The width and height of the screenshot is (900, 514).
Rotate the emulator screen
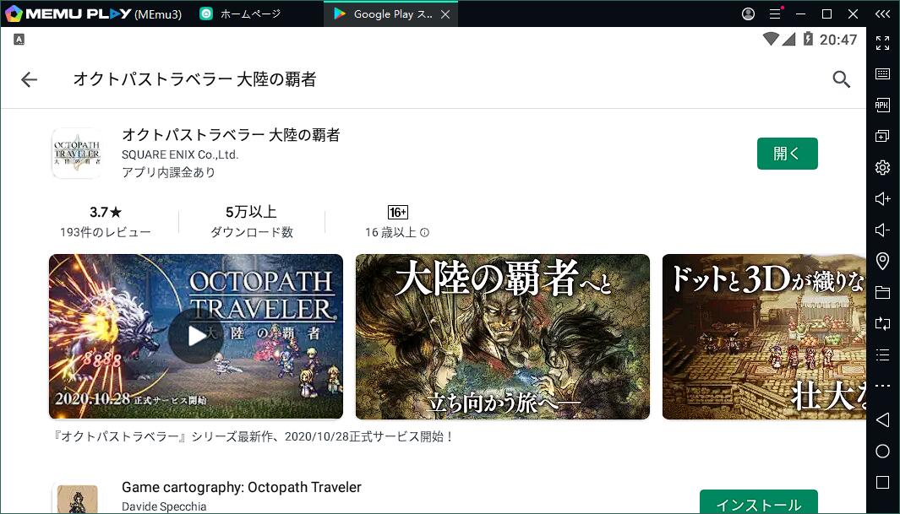pos(883,323)
